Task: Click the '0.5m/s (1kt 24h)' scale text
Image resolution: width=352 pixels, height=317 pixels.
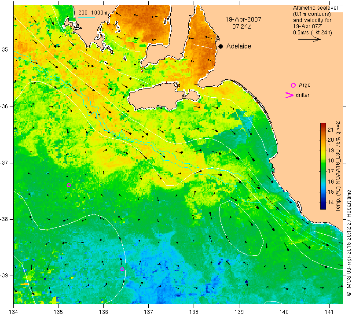Action: [x=312, y=33]
